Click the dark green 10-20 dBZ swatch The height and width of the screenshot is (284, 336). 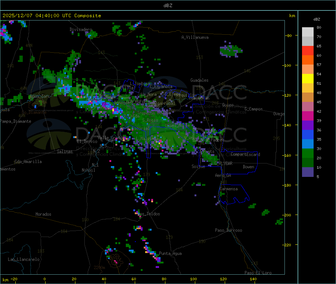click(x=308, y=163)
